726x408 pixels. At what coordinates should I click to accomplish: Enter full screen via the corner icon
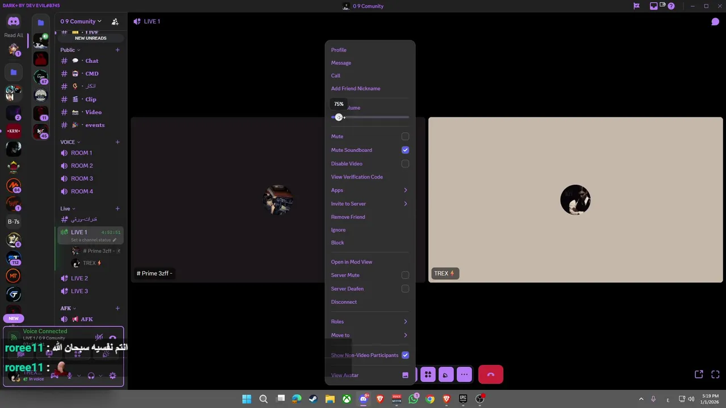pyautogui.click(x=715, y=375)
